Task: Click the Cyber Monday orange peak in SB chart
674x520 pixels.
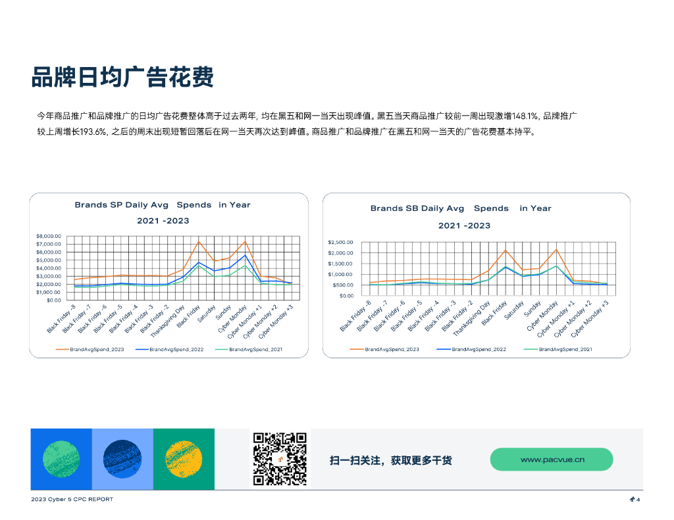Action: pyautogui.click(x=556, y=249)
